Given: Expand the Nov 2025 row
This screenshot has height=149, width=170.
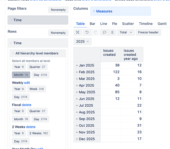Looking at the screenshot, I should coord(77,132).
